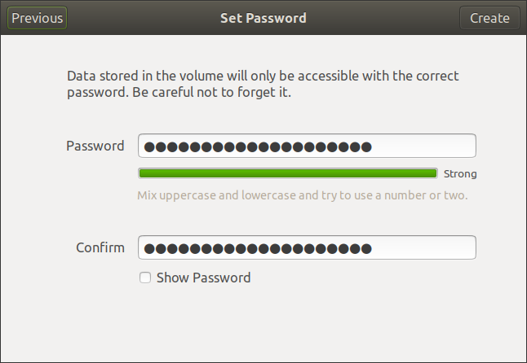Click the masked dots in the Password field
Image resolution: width=527 pixels, height=363 pixels.
(257, 147)
